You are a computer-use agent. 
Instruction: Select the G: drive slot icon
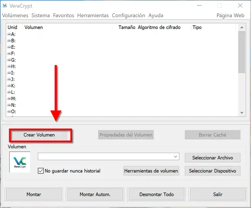click(x=9, y=60)
